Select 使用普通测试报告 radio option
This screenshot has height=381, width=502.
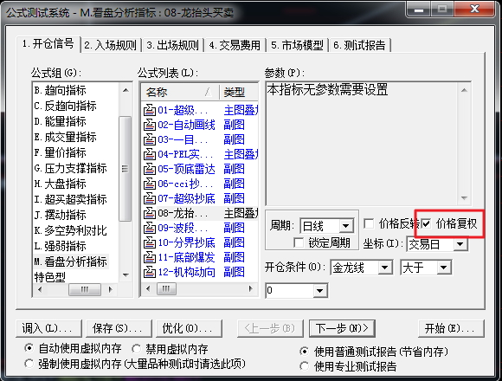[x=304, y=352]
